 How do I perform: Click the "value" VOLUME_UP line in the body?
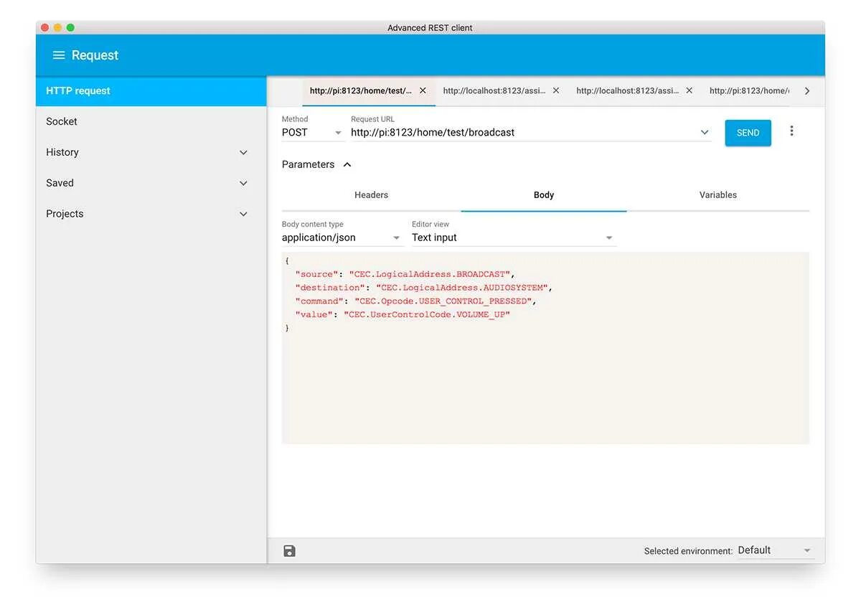403,314
